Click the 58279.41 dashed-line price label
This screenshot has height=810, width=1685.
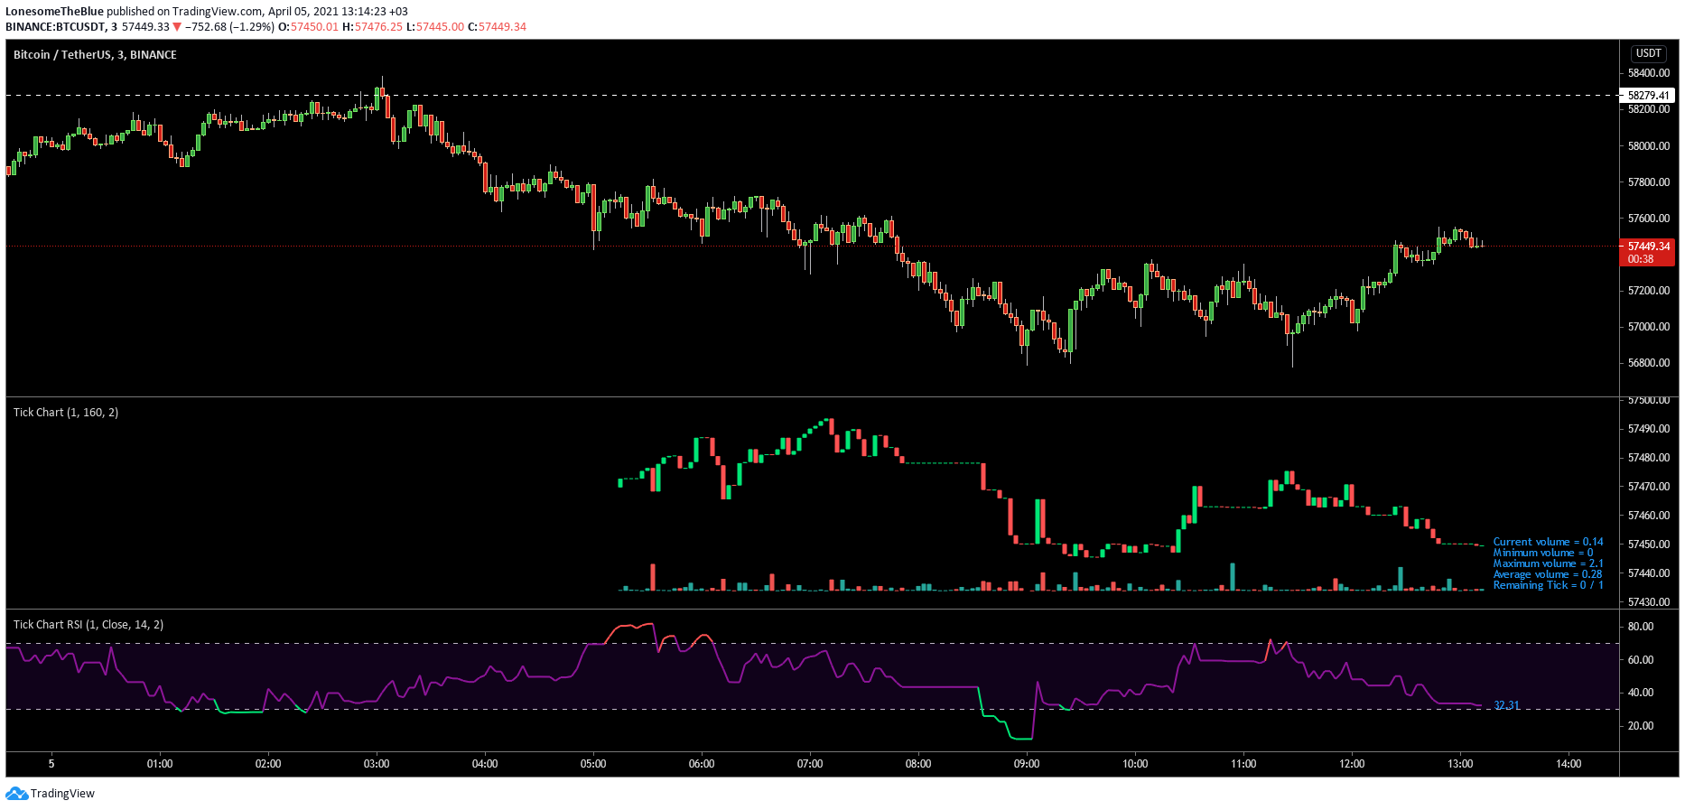pos(1649,95)
